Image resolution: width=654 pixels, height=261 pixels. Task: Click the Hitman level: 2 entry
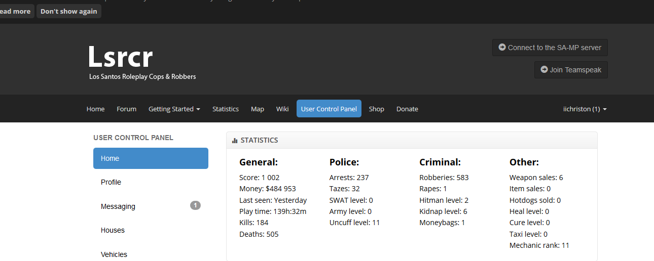pos(444,200)
